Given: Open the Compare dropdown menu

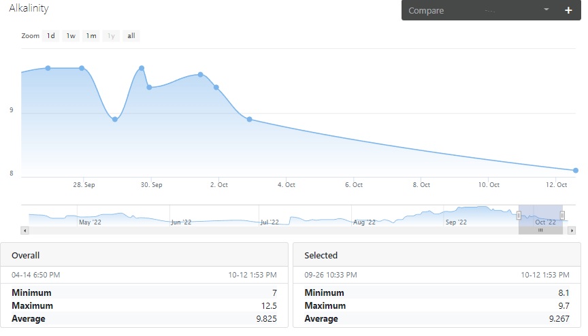Looking at the screenshot, I should tap(480, 10).
